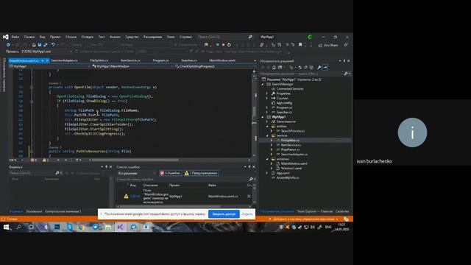Collapse the entities folder
Viewport: 471px width, 265px height.
coord(266,127)
